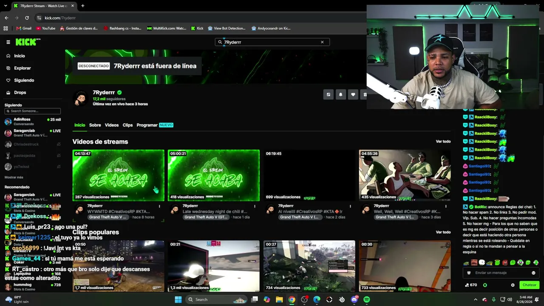
Task: Open options menu for Late wednesday night video
Action: [x=255, y=206]
